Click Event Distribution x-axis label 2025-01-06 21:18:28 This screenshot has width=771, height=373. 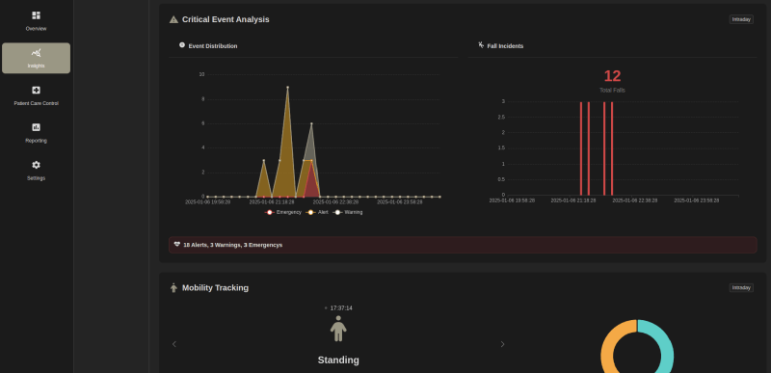point(272,202)
